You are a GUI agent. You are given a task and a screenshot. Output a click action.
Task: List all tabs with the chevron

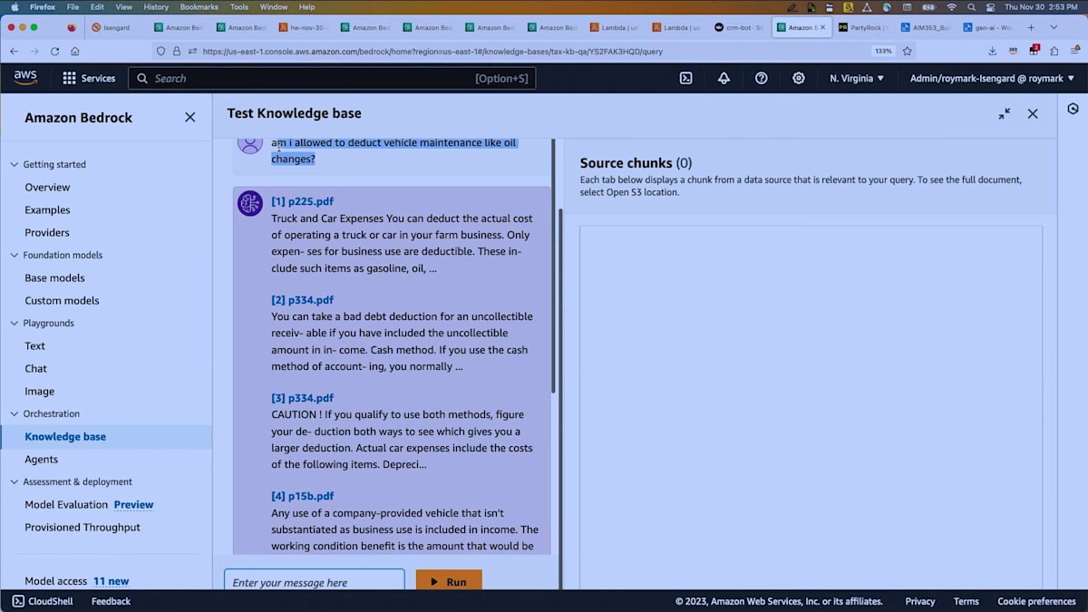(x=1054, y=27)
